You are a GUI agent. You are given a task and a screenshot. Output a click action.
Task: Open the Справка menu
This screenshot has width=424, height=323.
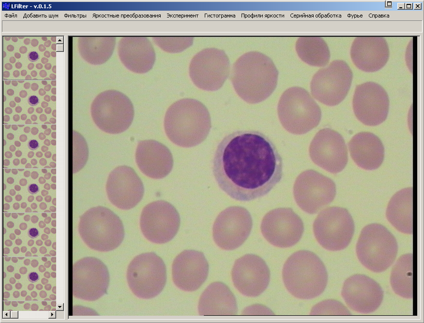pyautogui.click(x=379, y=16)
